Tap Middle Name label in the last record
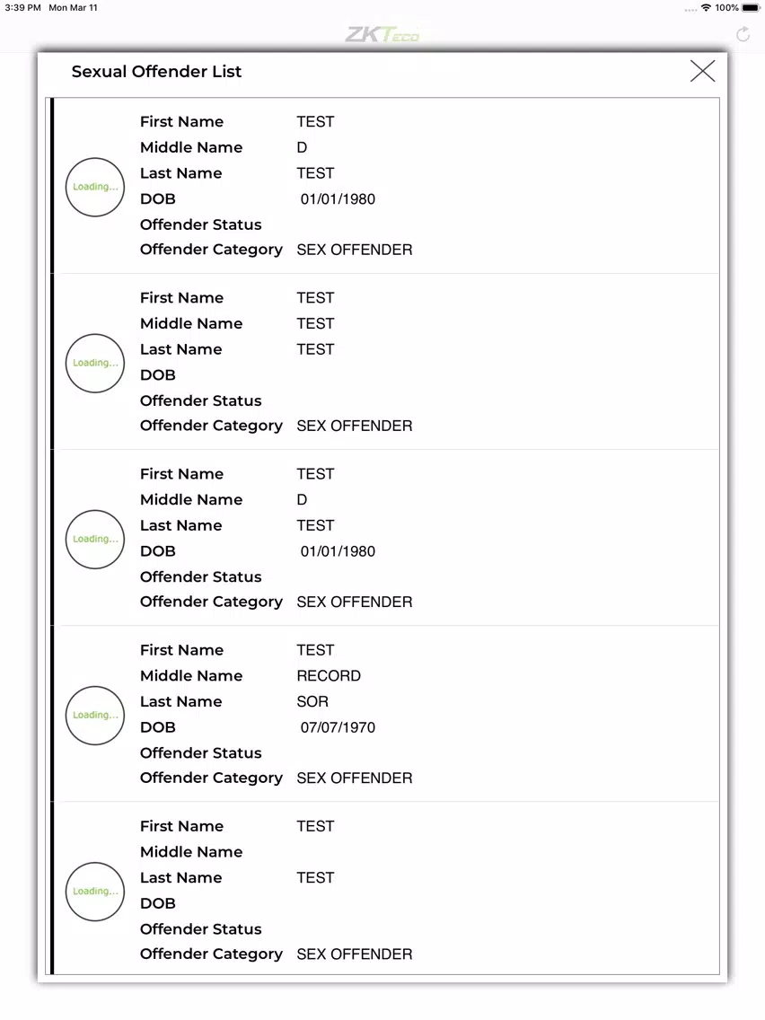This screenshot has width=765, height=1020. click(191, 851)
